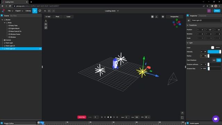Open the FPS 30 dropdown

[x=147, y=117]
